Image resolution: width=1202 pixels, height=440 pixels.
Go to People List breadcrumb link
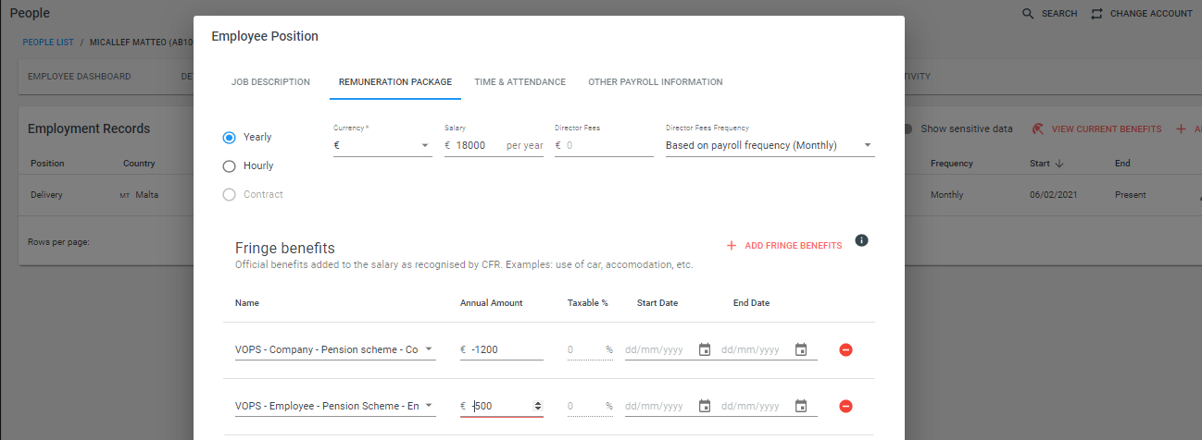48,43
